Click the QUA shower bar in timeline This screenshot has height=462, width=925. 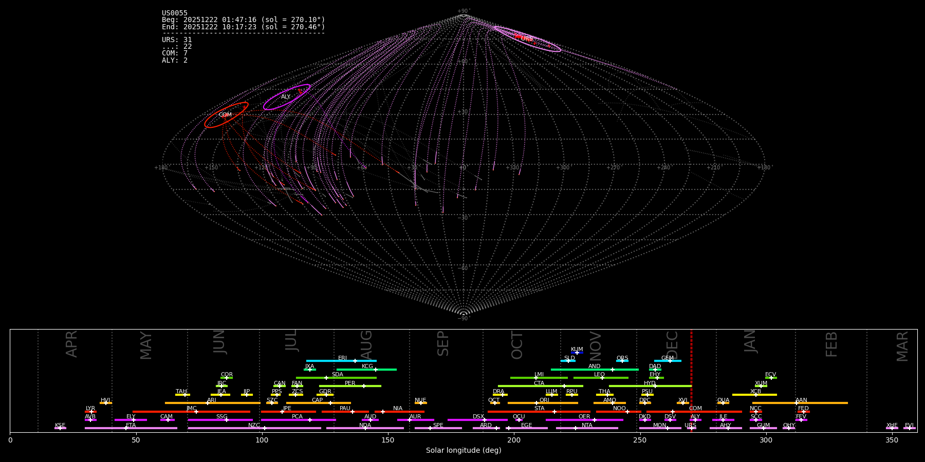(723, 403)
